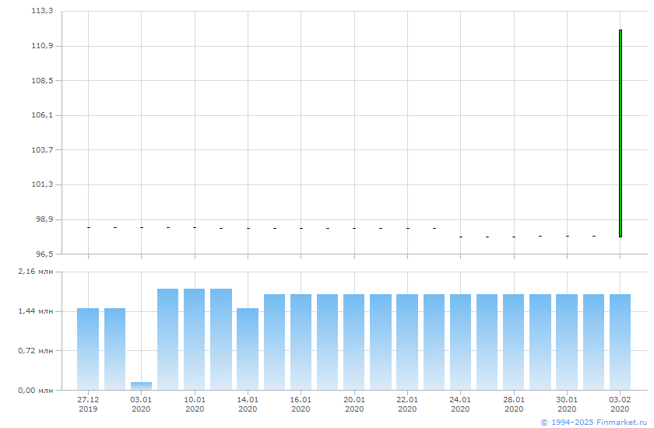Click the price axis label 113,3
Screen dimensions: 654x428
coord(42,11)
